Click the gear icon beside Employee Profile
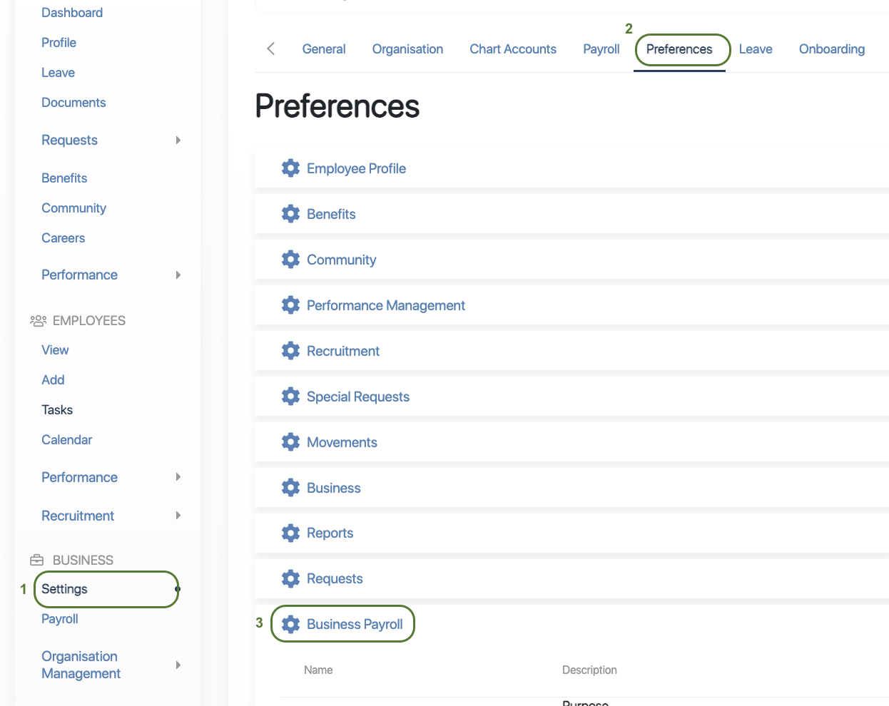The height and width of the screenshot is (706, 889). pyautogui.click(x=290, y=168)
